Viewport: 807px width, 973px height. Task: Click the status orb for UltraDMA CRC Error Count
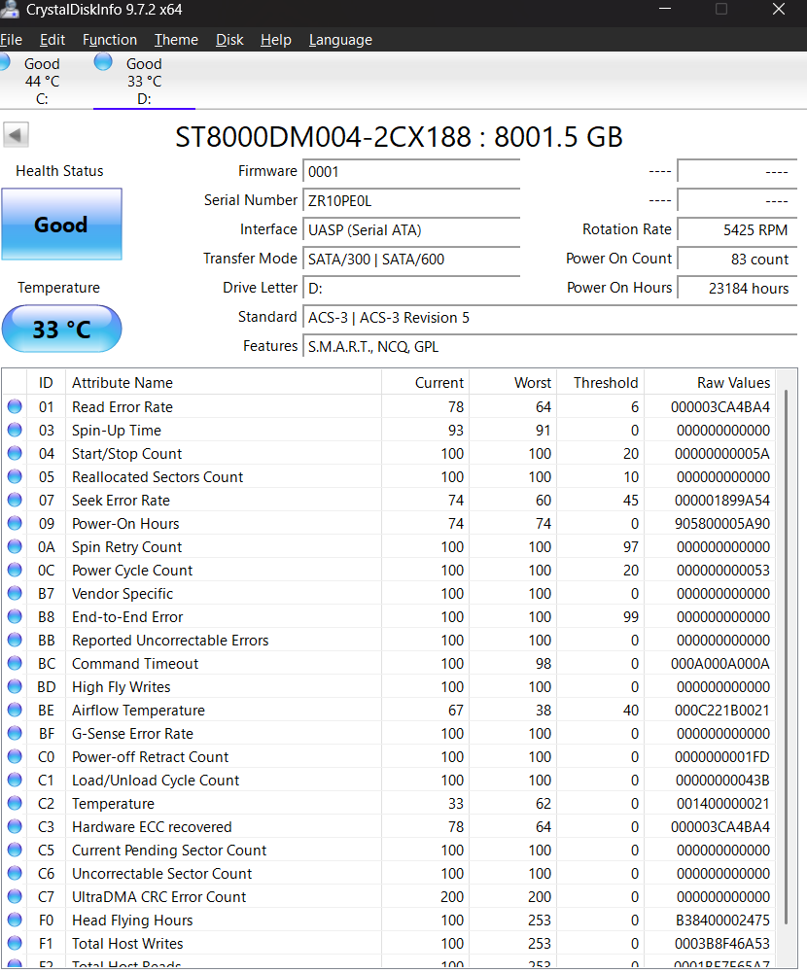15,897
